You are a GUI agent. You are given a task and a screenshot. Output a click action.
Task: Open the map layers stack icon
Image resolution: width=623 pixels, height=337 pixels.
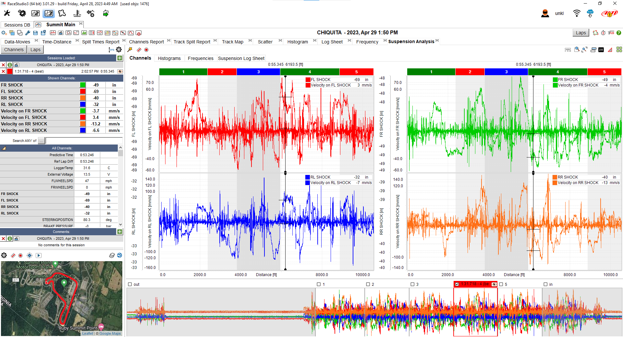[112, 255]
